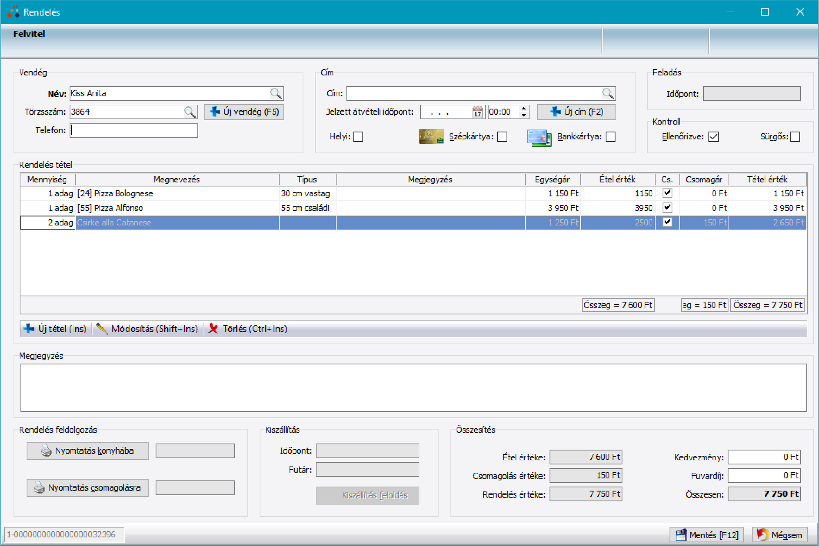Click the Bankkártya card icon
The image size is (819, 546).
coord(539,138)
